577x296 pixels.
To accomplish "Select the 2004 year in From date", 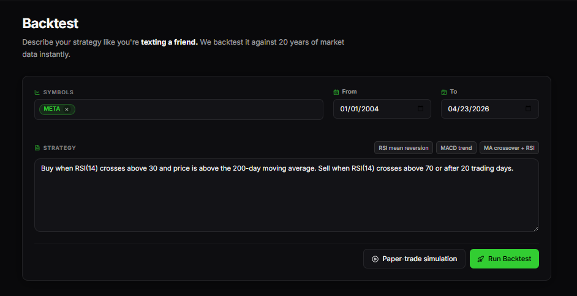I will point(372,109).
